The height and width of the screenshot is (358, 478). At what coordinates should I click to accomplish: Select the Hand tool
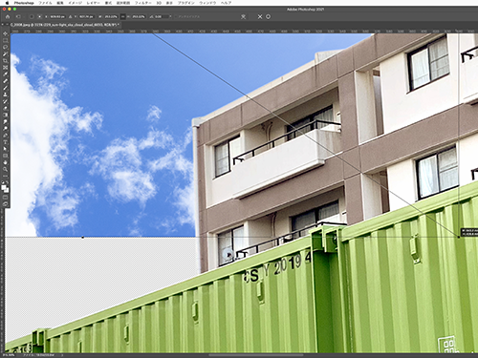click(5, 162)
